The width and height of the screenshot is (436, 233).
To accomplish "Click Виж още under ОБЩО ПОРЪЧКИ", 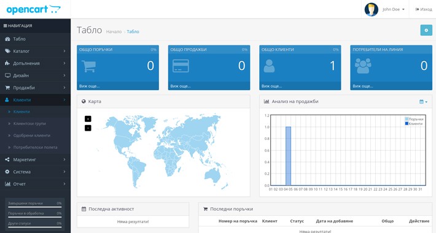I will [x=89, y=86].
